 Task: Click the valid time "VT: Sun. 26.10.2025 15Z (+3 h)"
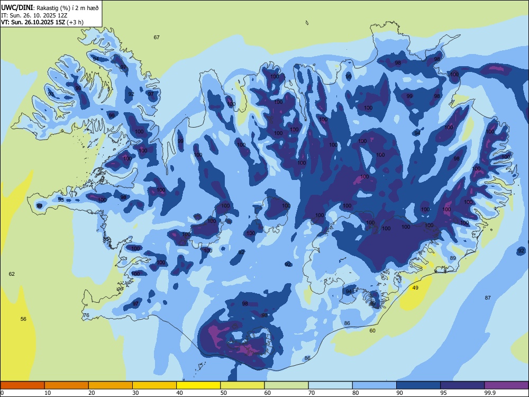[x=42, y=22]
